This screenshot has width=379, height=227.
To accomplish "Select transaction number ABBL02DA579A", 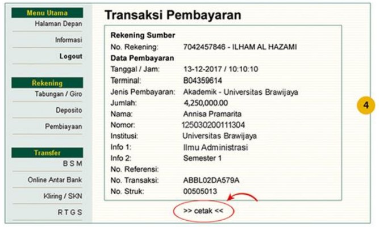I will (211, 180).
